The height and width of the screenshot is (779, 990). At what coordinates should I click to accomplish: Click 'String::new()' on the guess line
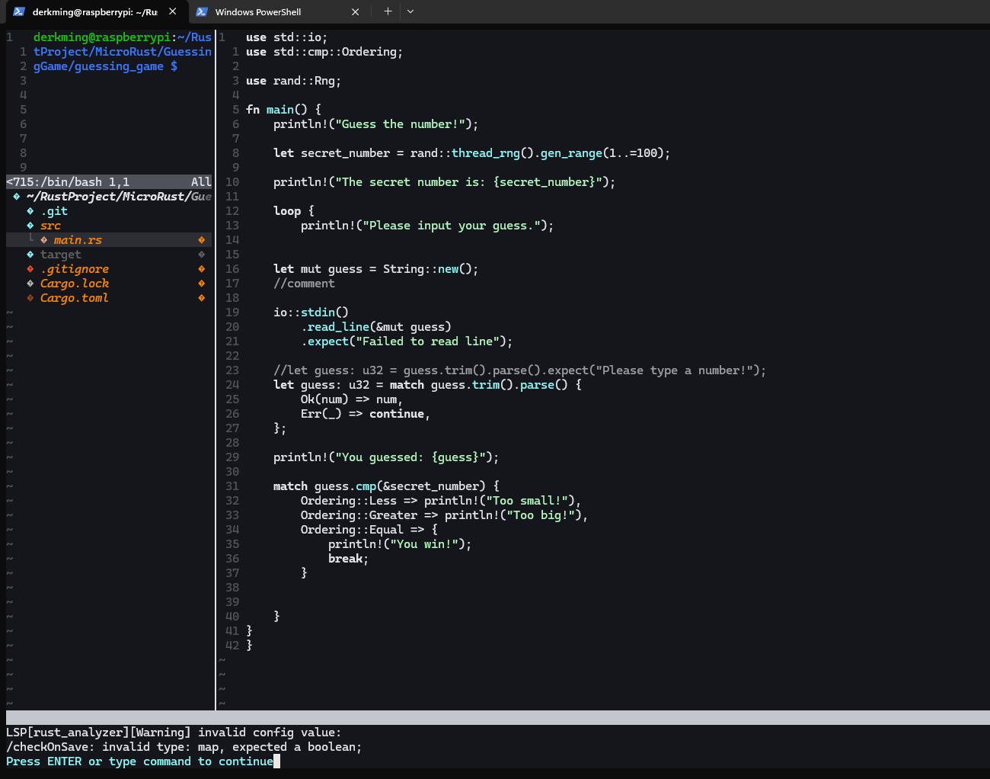(x=430, y=269)
